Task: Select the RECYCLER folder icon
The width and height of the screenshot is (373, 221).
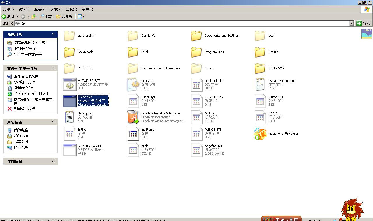Action: tap(69, 68)
